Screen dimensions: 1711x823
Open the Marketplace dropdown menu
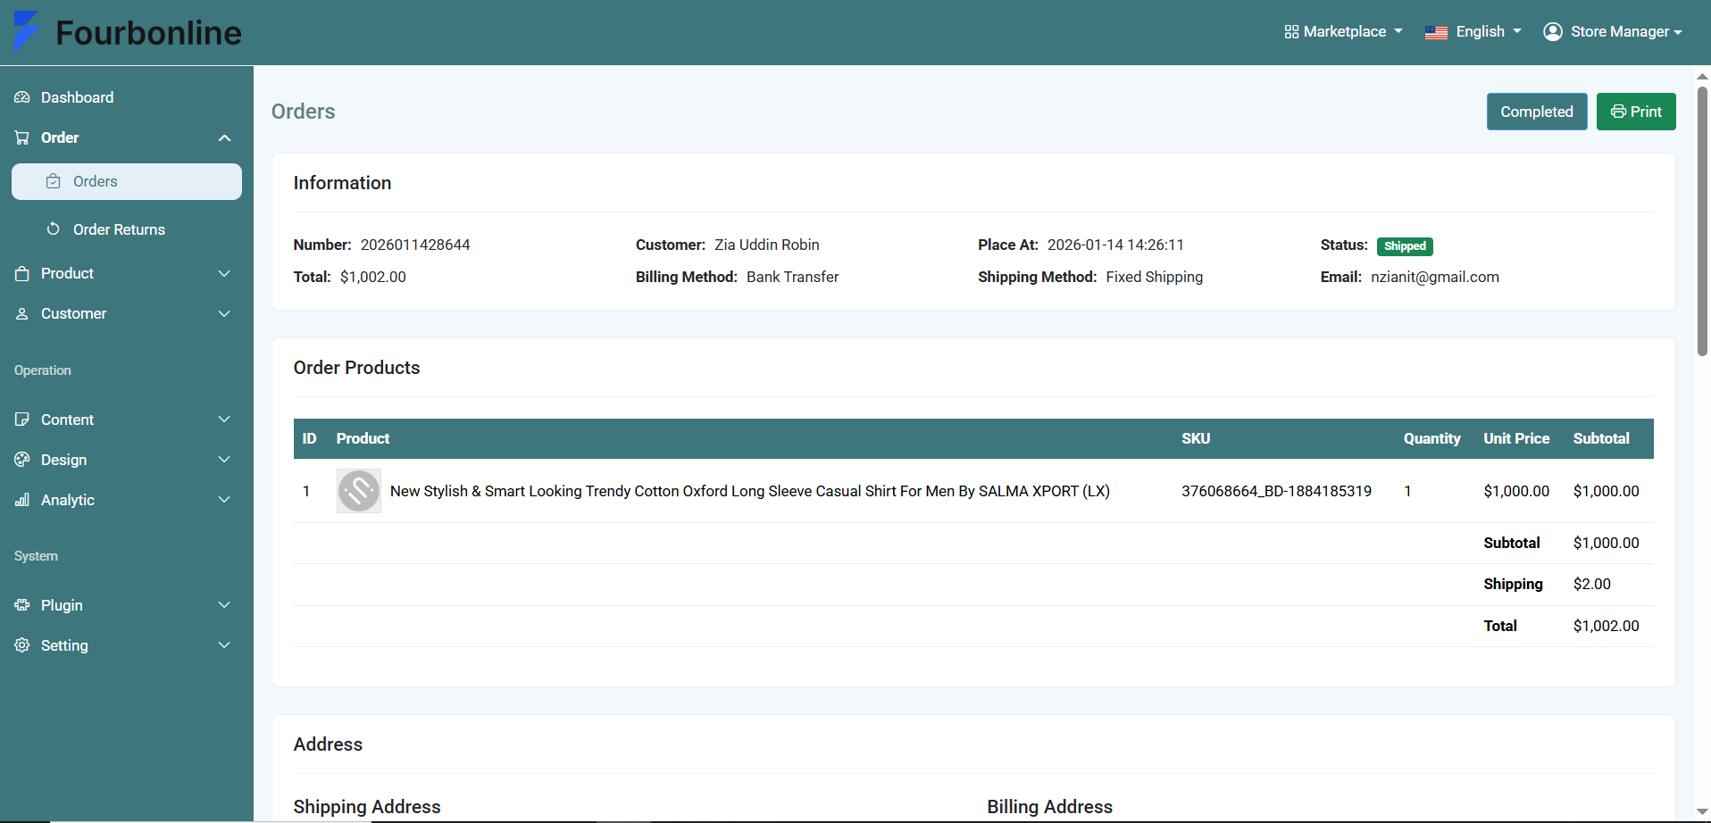tap(1343, 32)
